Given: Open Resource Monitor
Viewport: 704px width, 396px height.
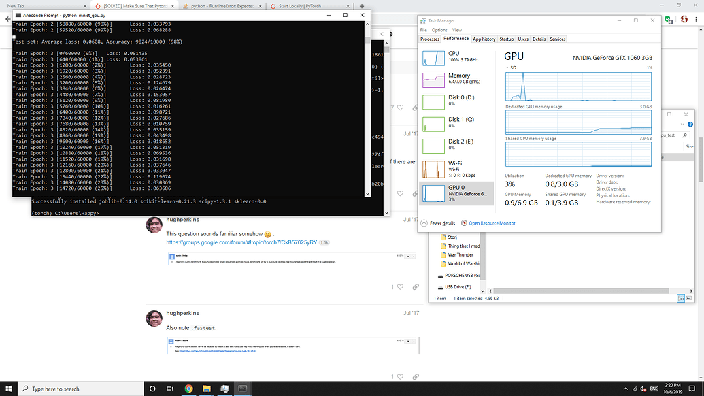Looking at the screenshot, I should [x=493, y=223].
